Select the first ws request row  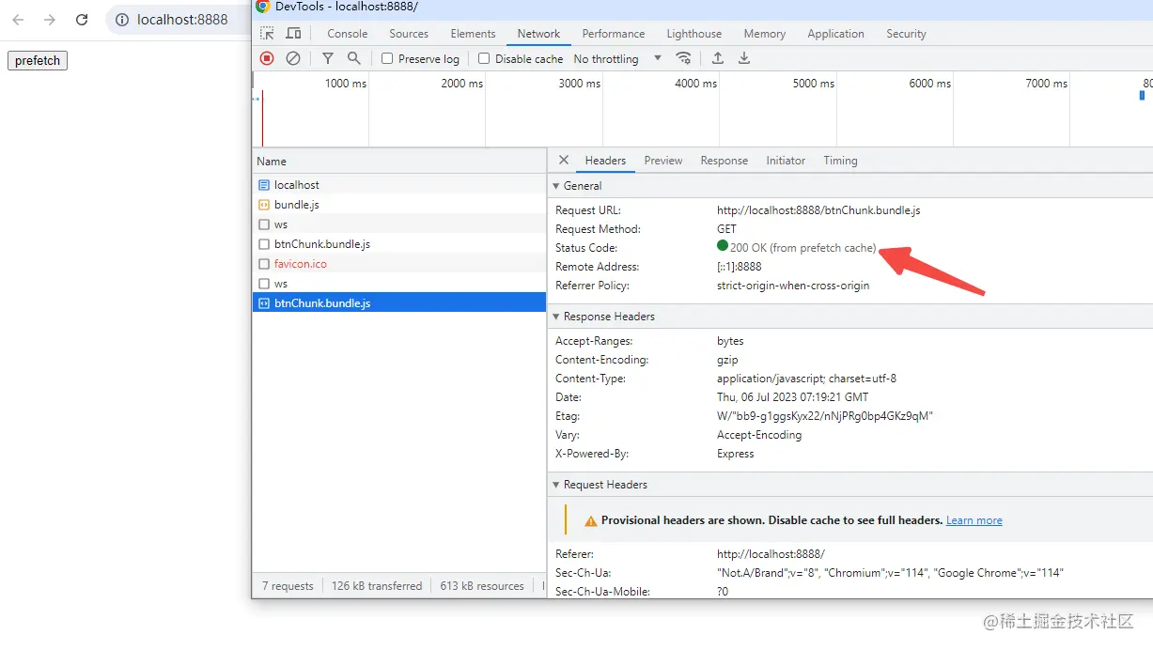399,224
